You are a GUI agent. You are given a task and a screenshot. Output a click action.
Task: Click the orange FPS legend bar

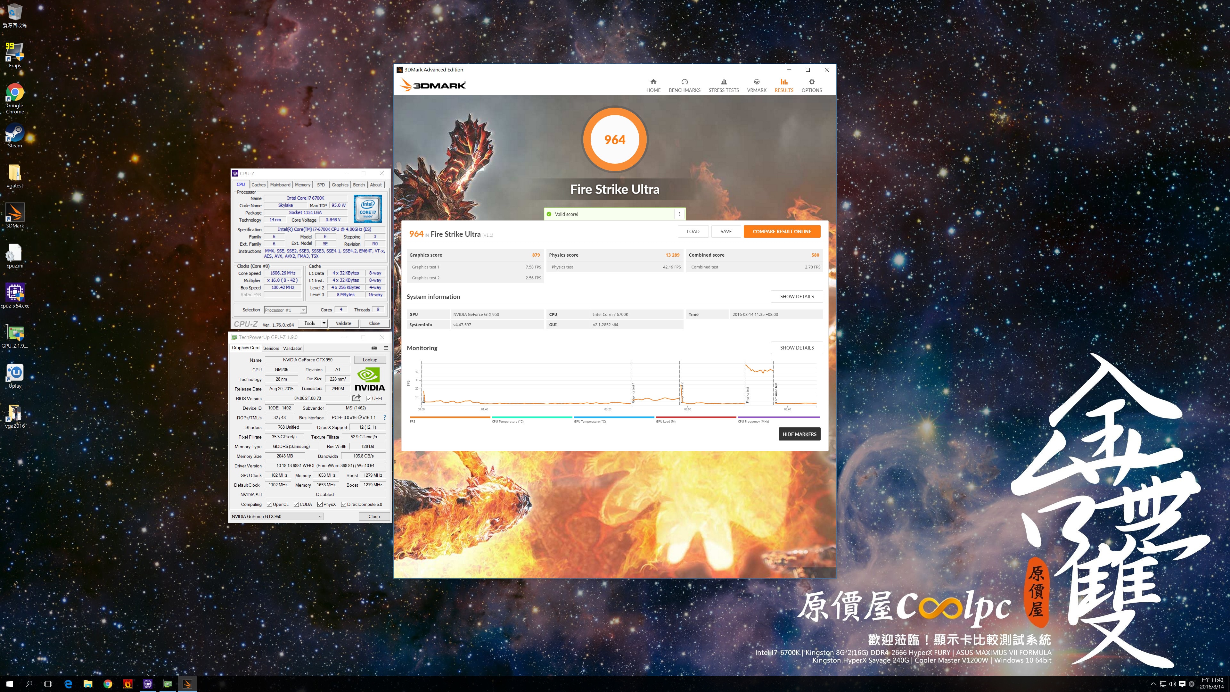449,417
